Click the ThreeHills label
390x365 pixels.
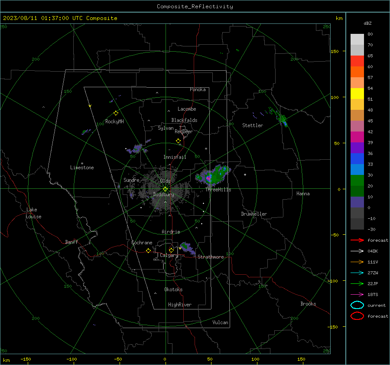click(x=218, y=190)
